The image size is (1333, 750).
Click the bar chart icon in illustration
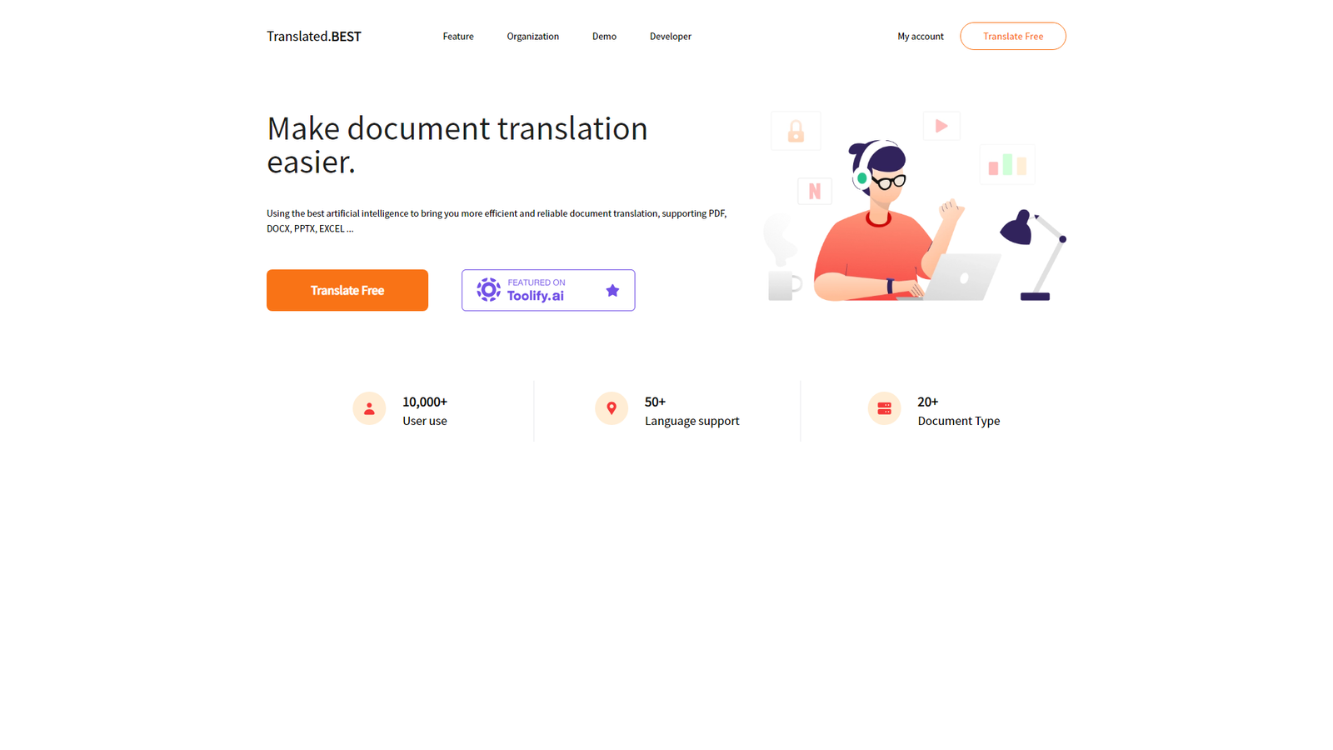point(1007,165)
